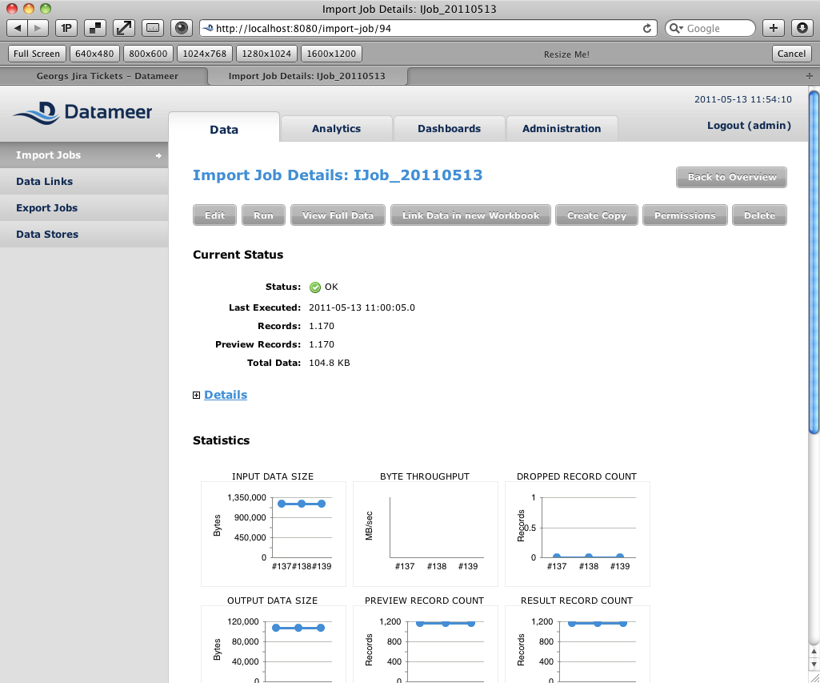Click the vertical scrollbar thumb
Screen dimensions: 820x683
coord(814,262)
